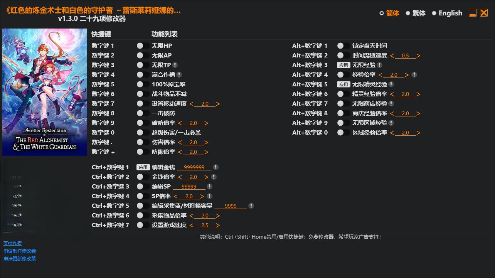Click the Atelier Resleriana cover art
The image size is (495, 278).
(x=45, y=92)
